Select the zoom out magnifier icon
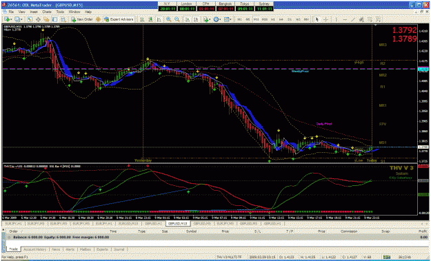This screenshot has width=431, height=261. tap(177, 19)
